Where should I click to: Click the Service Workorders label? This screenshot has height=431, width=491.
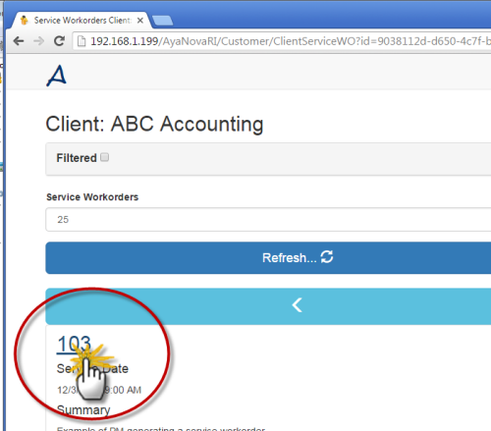[x=92, y=197]
